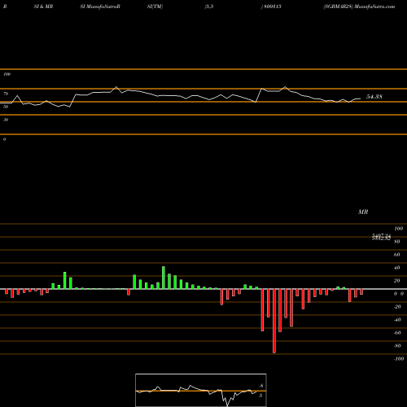Click the RSI current value 54.38
Image resolution: width=407 pixels, height=407 pixels.
point(374,97)
